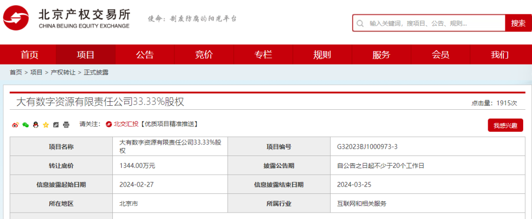Screen dimensions: 532x219
Task: Click the 优质项目精准推送 text
Action: click(x=169, y=125)
